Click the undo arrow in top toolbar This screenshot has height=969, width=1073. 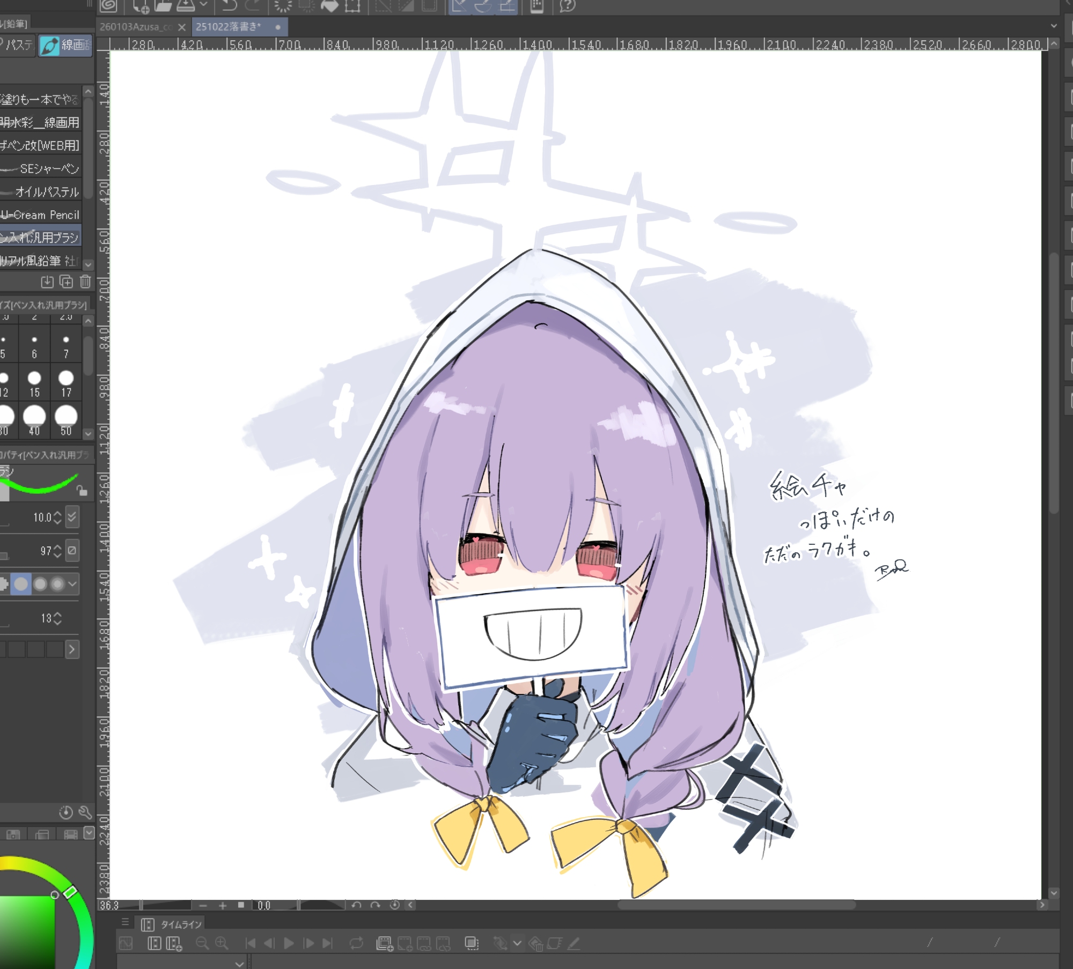coord(230,6)
